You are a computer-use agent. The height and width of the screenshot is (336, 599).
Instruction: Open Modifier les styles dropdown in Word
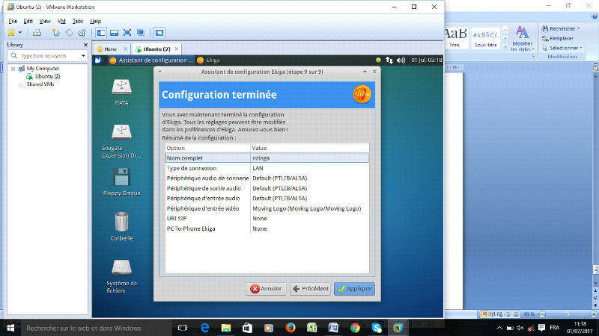click(522, 39)
